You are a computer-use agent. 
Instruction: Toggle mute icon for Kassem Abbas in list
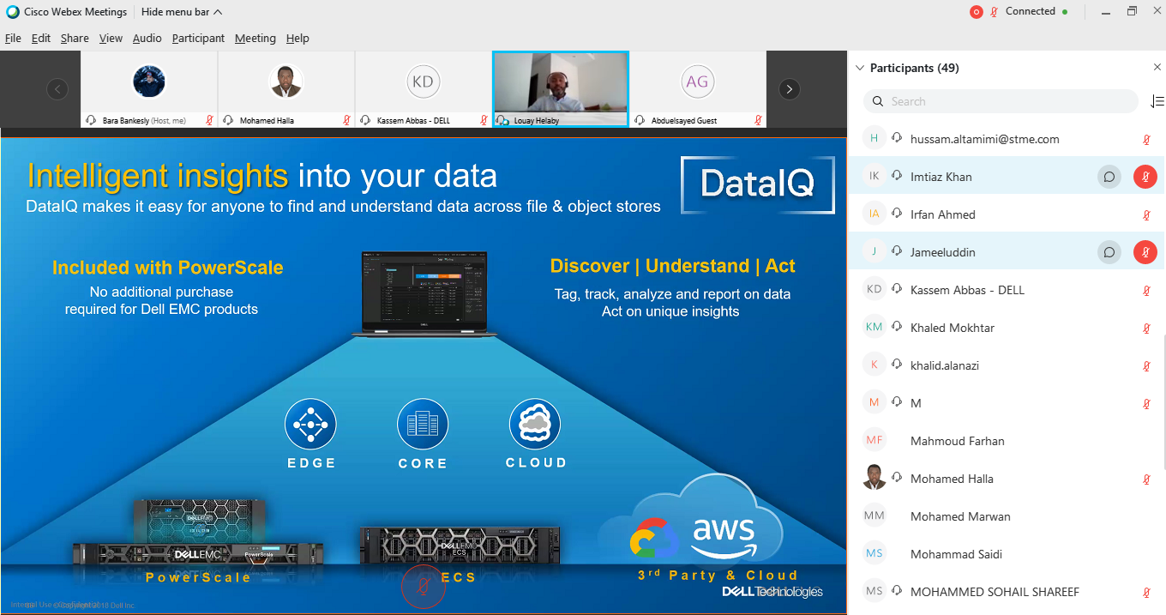1146,291
